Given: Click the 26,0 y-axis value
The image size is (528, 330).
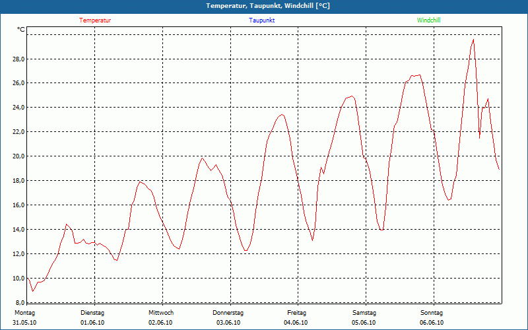Looking at the screenshot, I should tap(19, 83).
